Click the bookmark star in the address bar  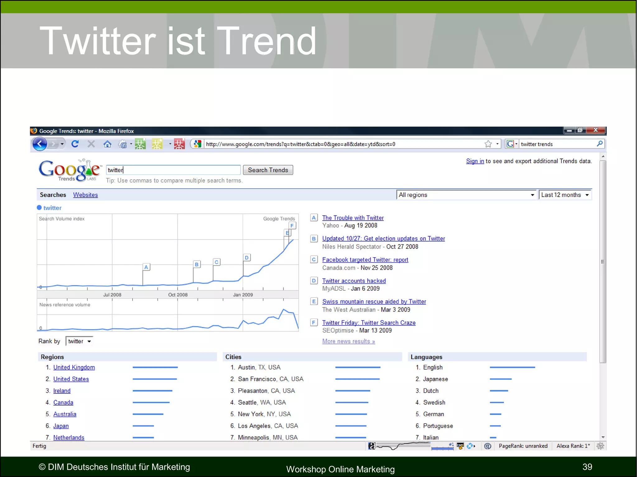click(x=488, y=144)
